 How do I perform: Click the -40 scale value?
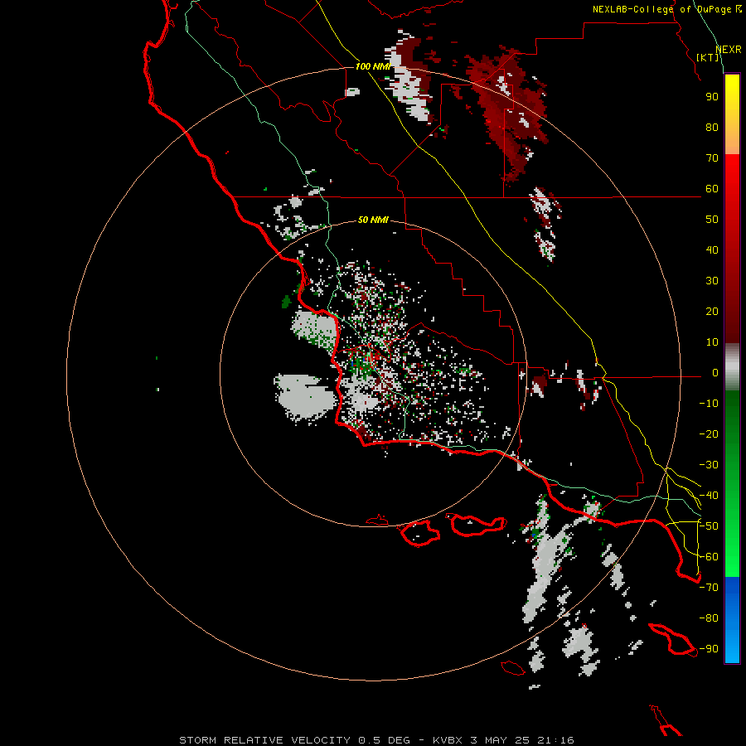point(709,496)
